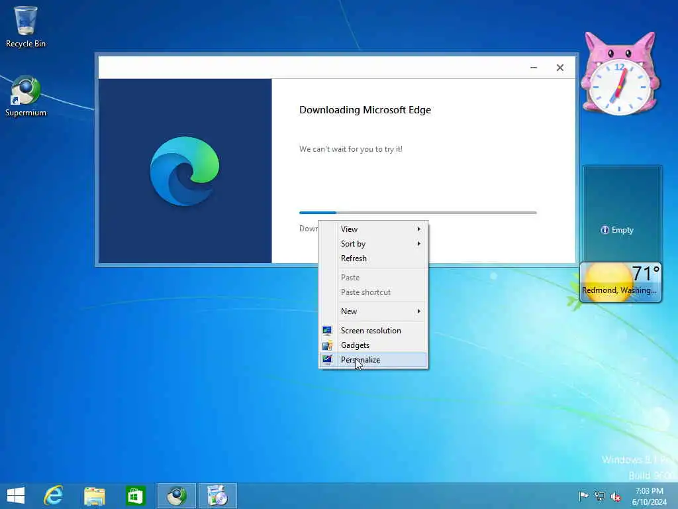Expand the Sort by submenu
678x509 pixels.
[x=373, y=244]
